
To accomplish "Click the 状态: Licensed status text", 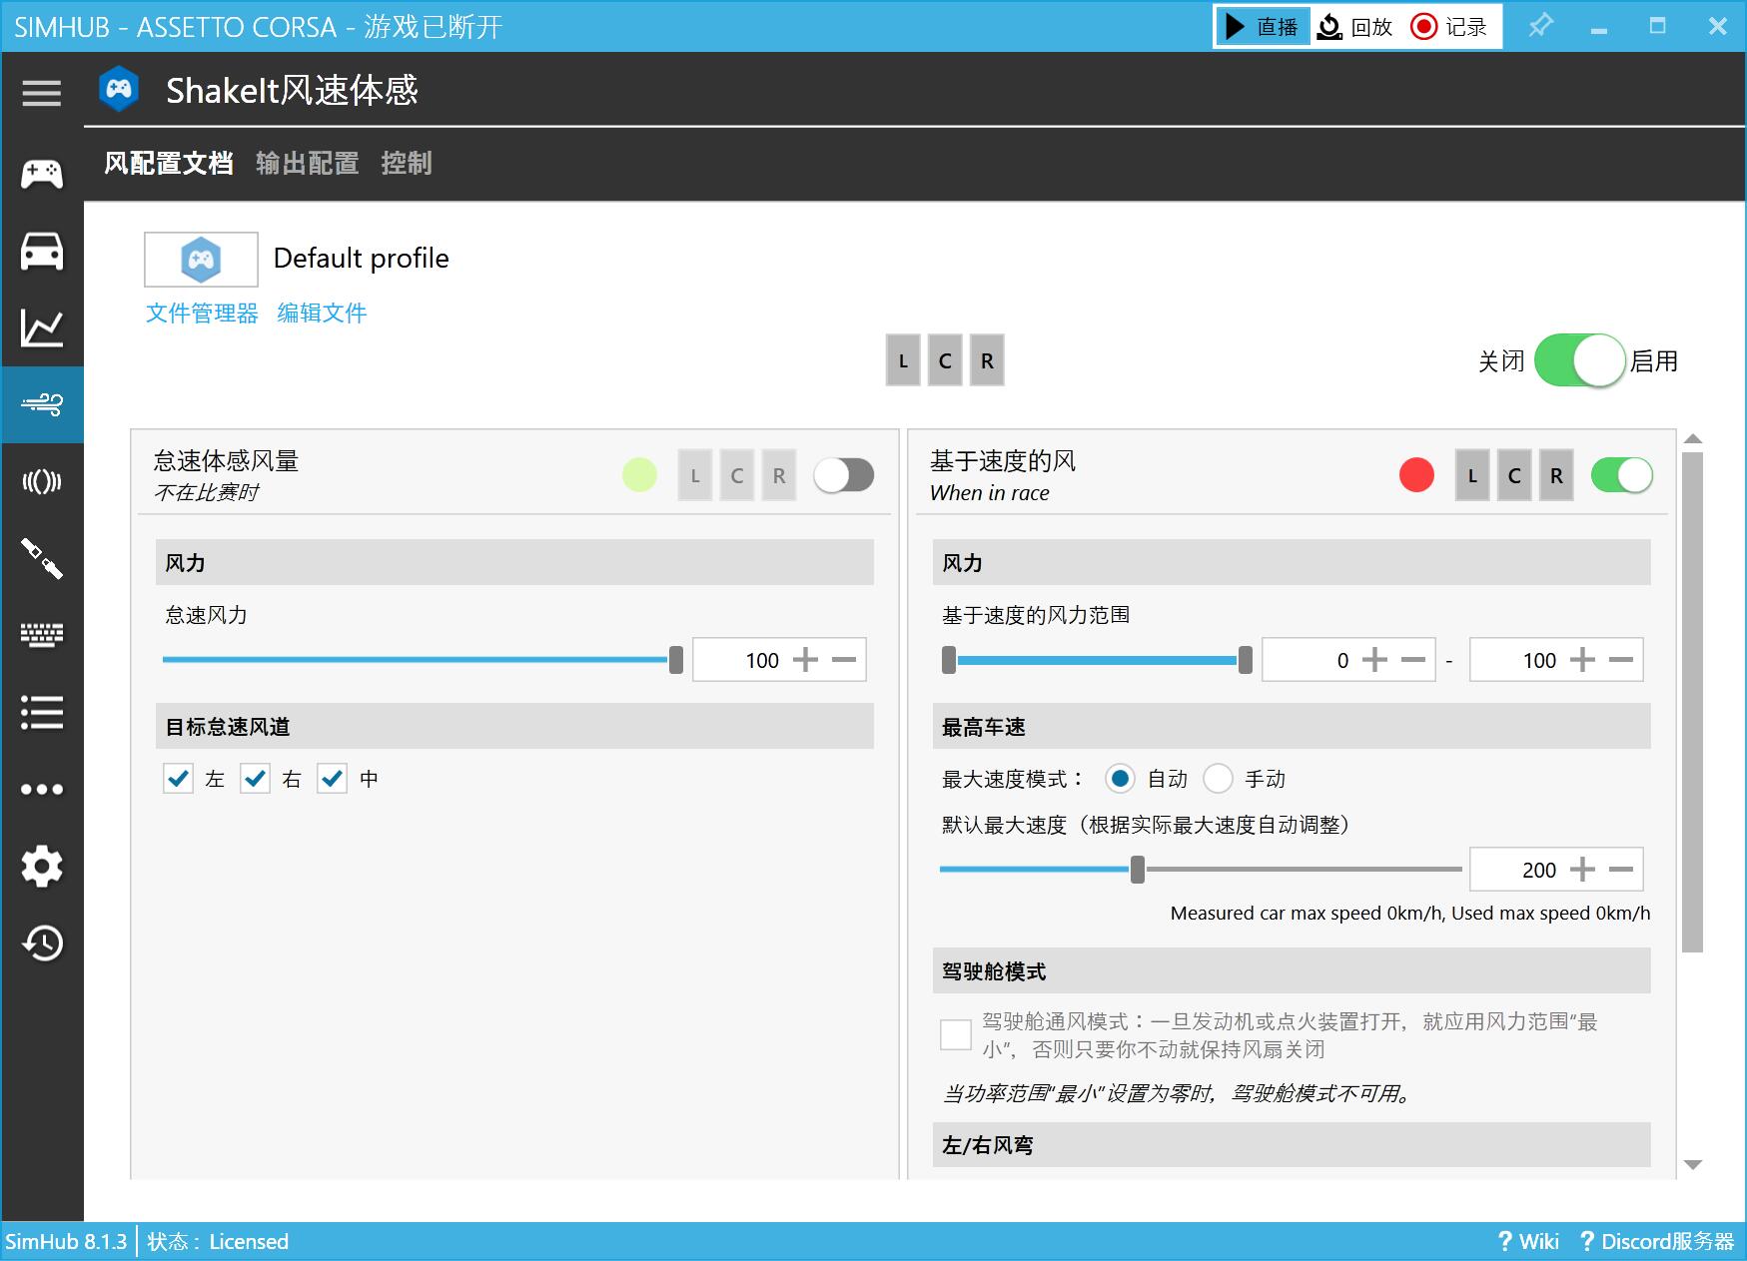I will 218,1241.
